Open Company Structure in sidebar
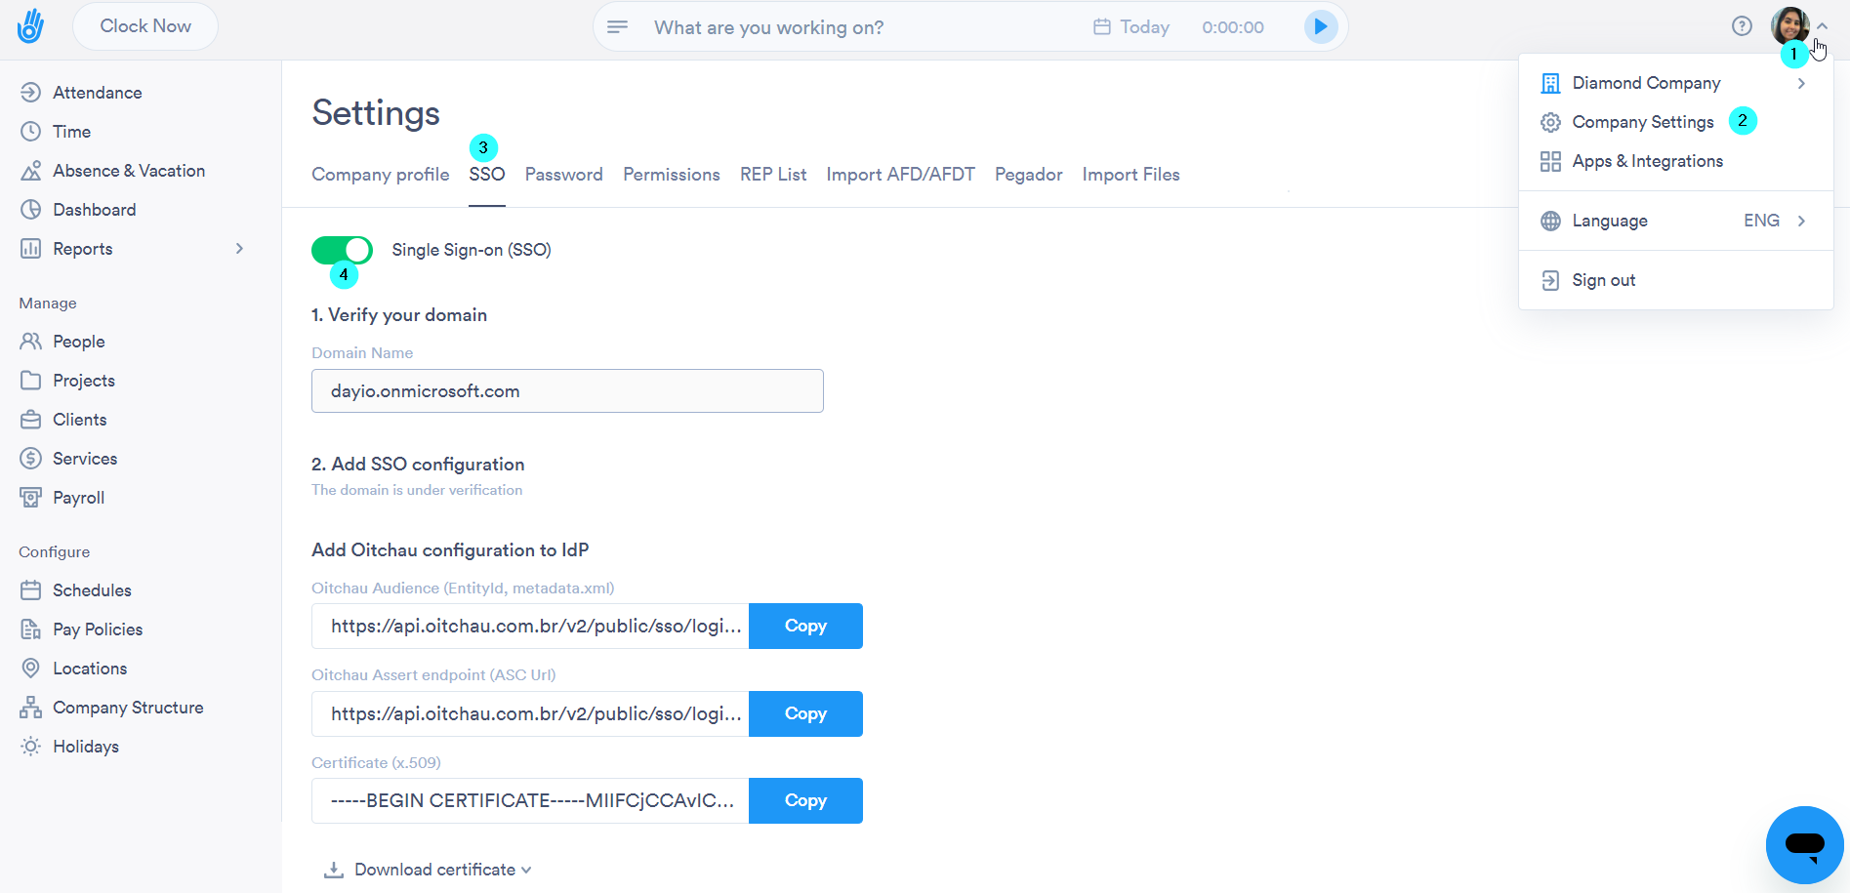 tap(128, 708)
